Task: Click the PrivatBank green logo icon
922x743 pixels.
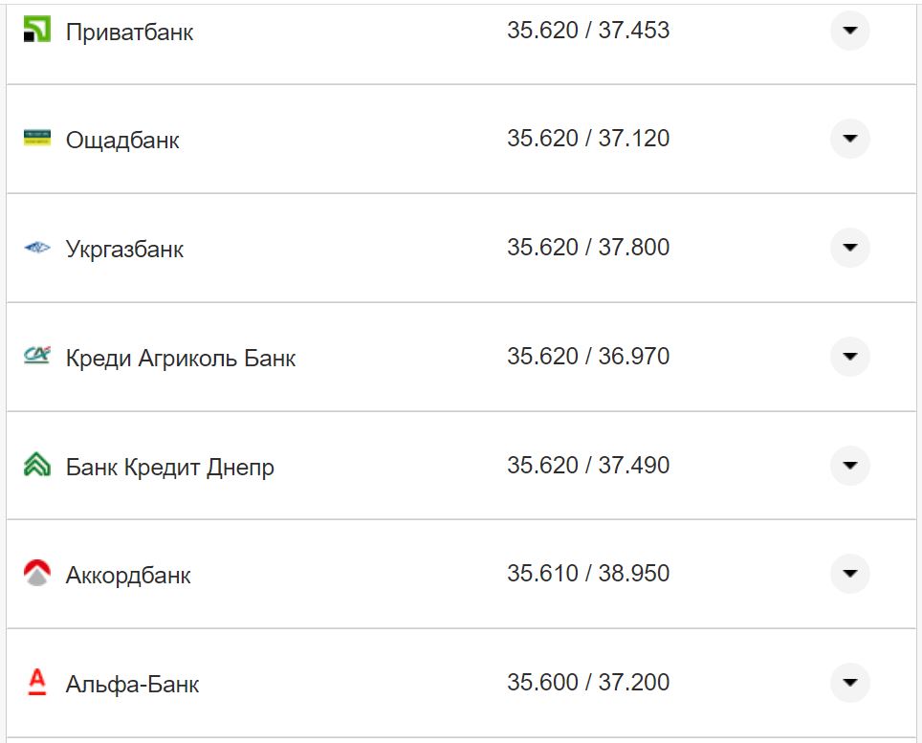Action: pos(35,30)
